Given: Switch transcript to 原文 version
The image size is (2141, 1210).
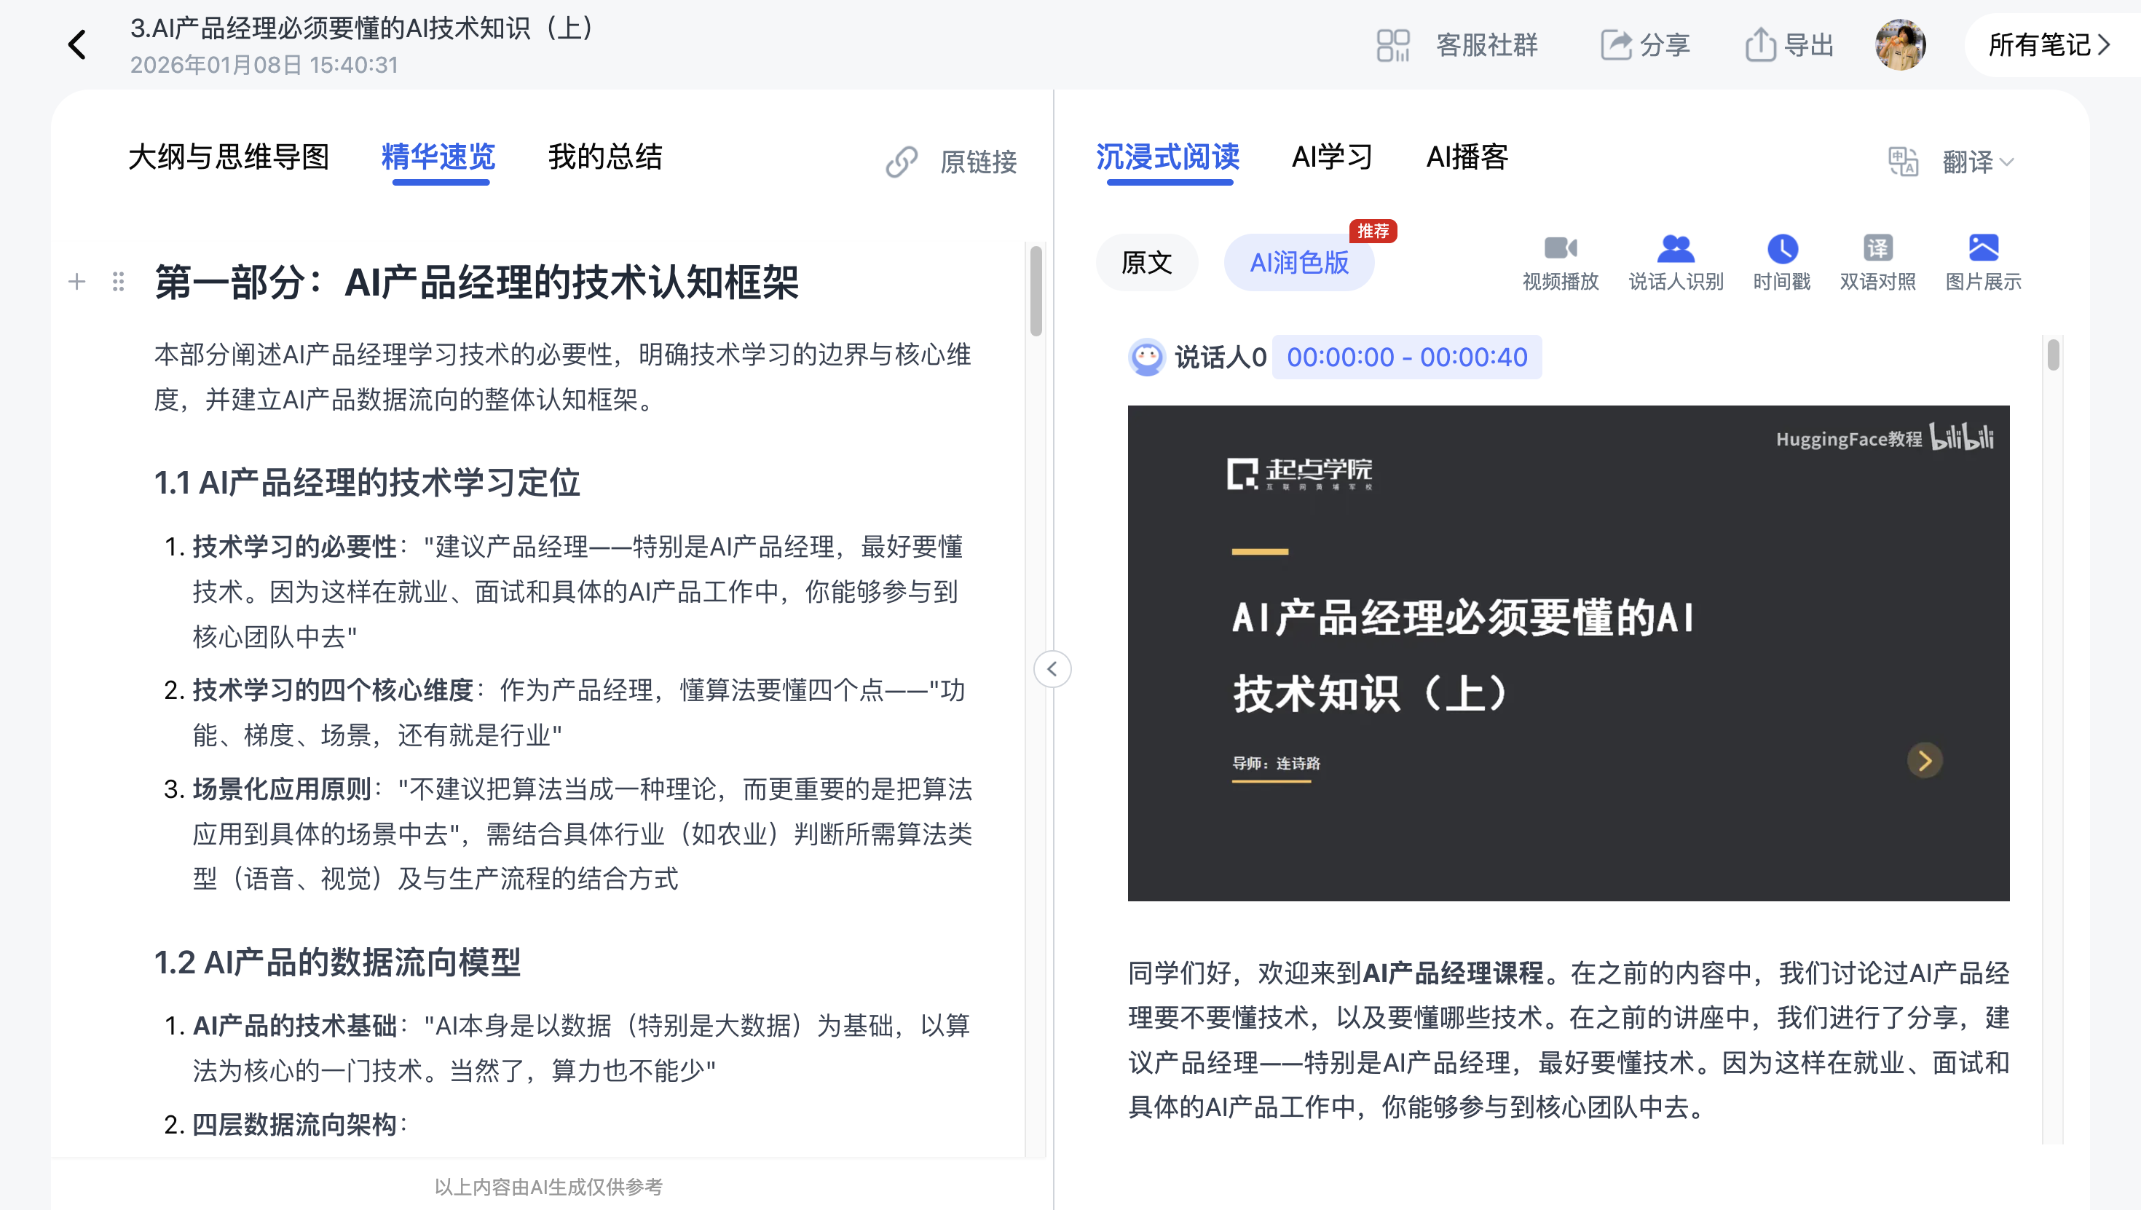Looking at the screenshot, I should tap(1147, 263).
